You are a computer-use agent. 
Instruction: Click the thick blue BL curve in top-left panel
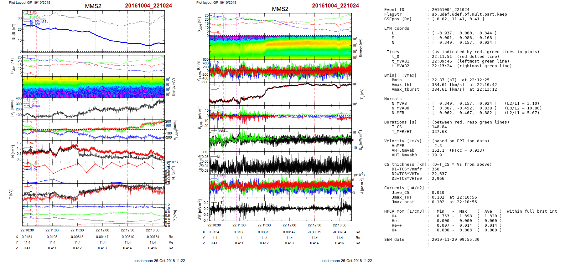tap(78, 32)
